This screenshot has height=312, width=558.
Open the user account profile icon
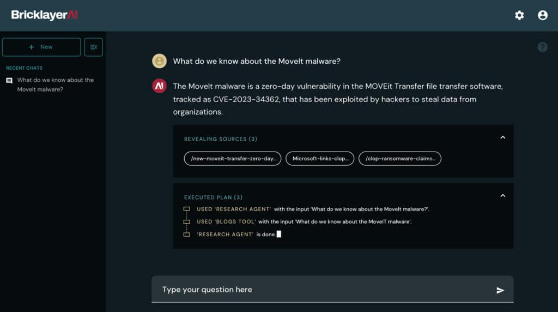(x=543, y=15)
